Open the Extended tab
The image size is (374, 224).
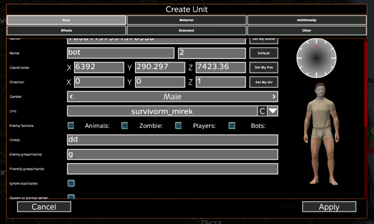click(x=187, y=30)
